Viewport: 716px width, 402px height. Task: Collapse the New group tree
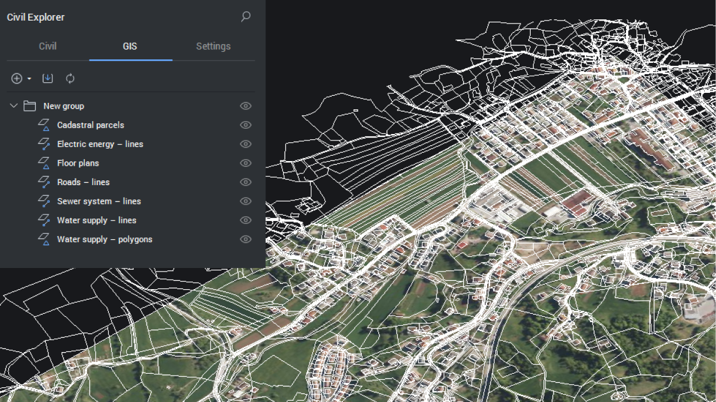13,106
